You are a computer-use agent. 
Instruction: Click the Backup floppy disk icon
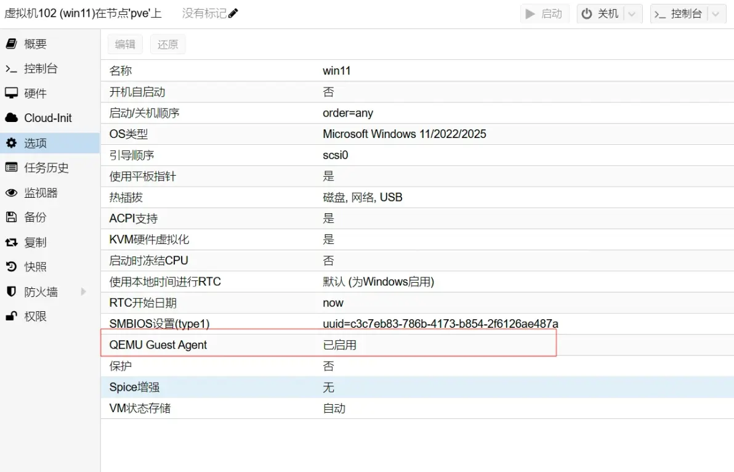point(11,218)
